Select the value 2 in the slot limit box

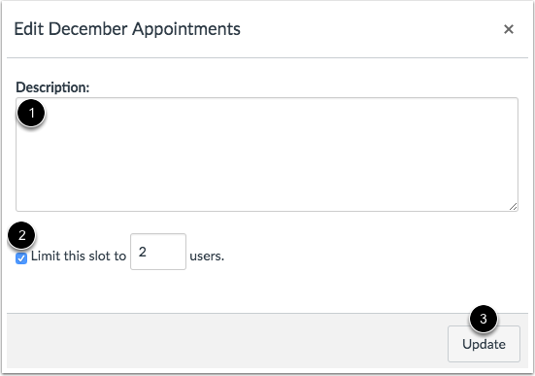143,252
